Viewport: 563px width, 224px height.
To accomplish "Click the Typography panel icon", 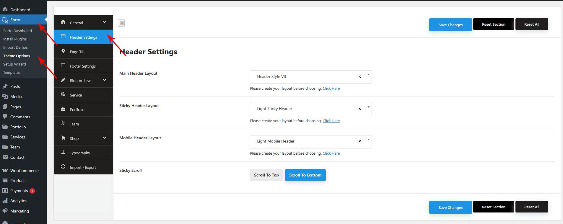I will pyautogui.click(x=63, y=152).
